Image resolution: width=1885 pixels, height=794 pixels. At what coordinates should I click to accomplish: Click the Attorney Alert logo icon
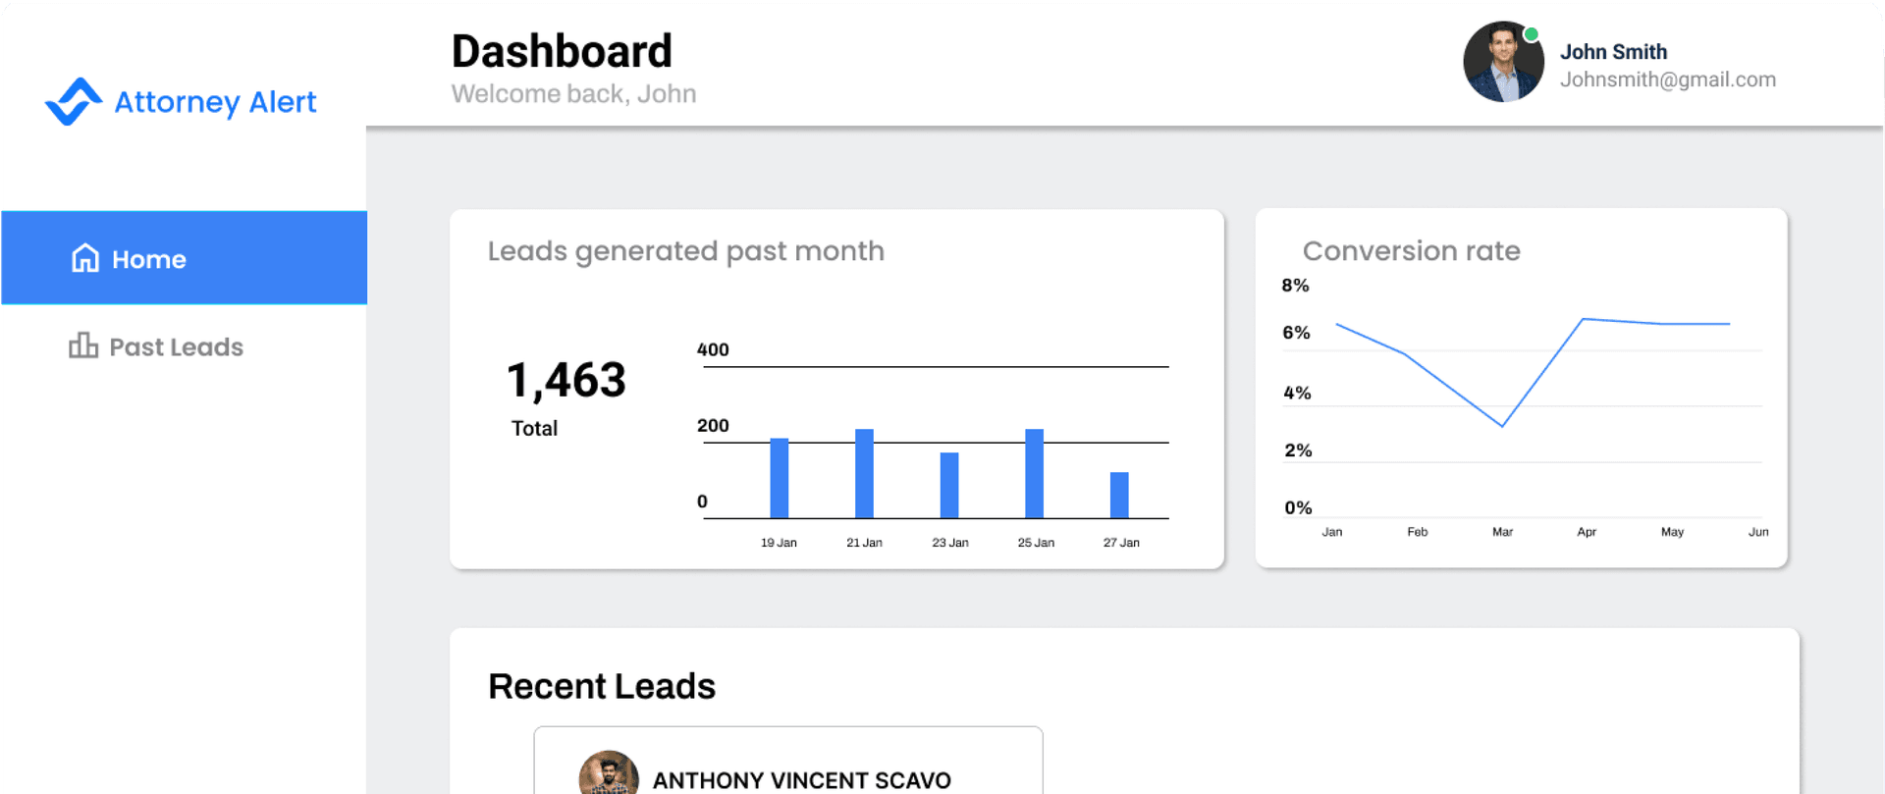74,102
